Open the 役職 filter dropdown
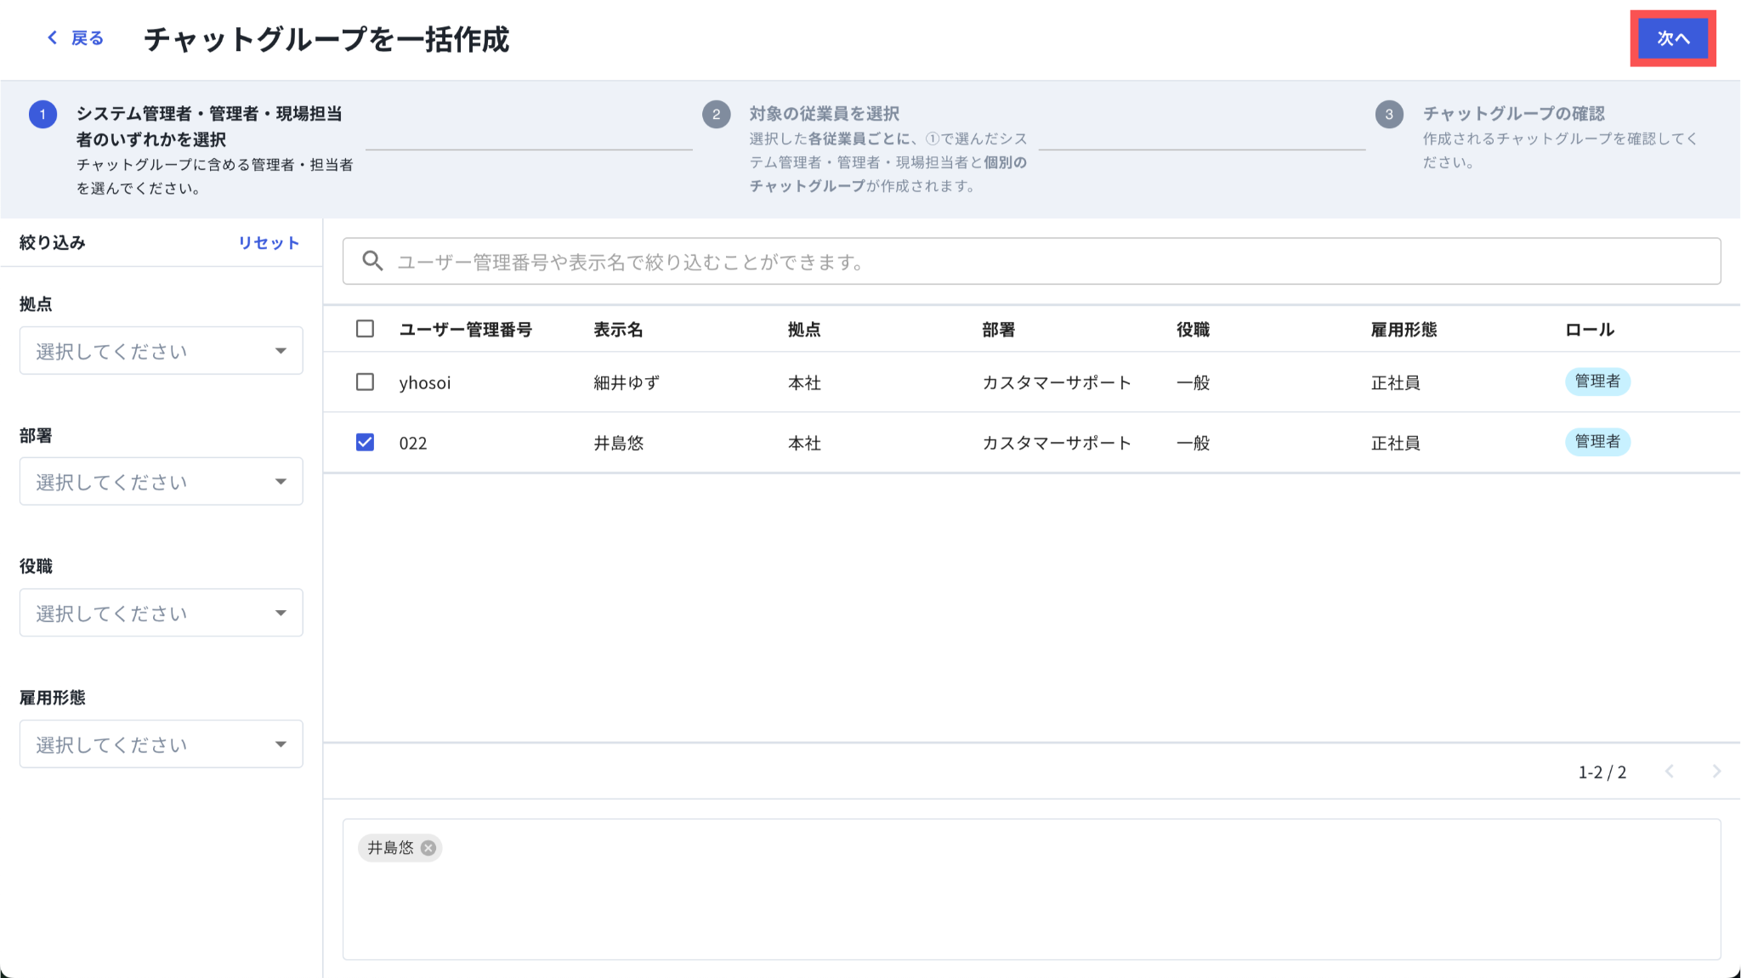Image resolution: width=1741 pixels, height=978 pixels. pyautogui.click(x=161, y=613)
